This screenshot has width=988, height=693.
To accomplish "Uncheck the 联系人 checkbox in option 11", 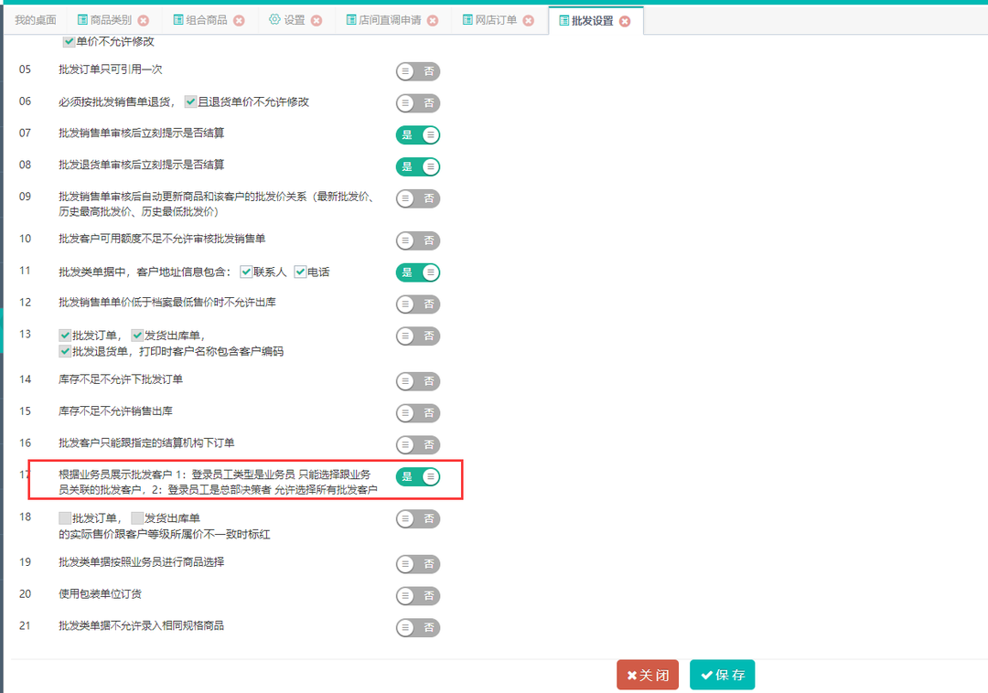I will coord(246,272).
